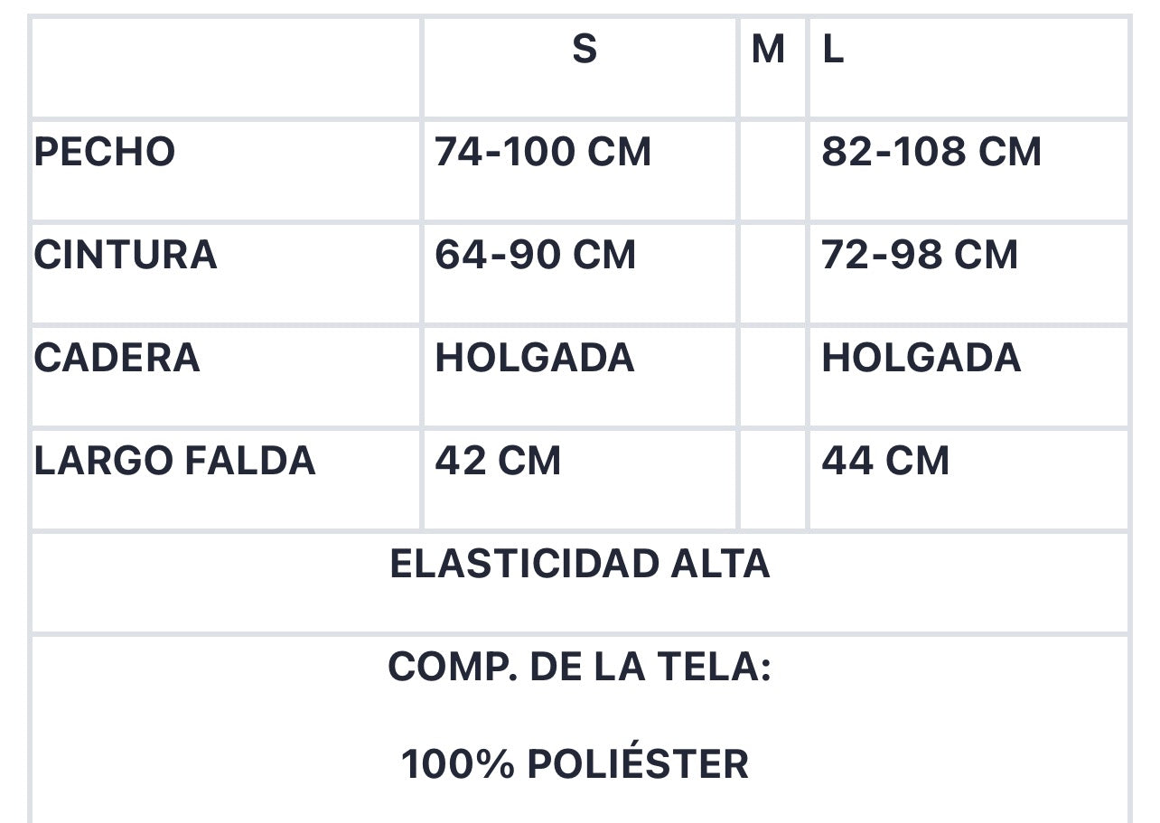Click the ELASTICIDAD ALTA text
The width and height of the screenshot is (1160, 823).
[x=580, y=564]
